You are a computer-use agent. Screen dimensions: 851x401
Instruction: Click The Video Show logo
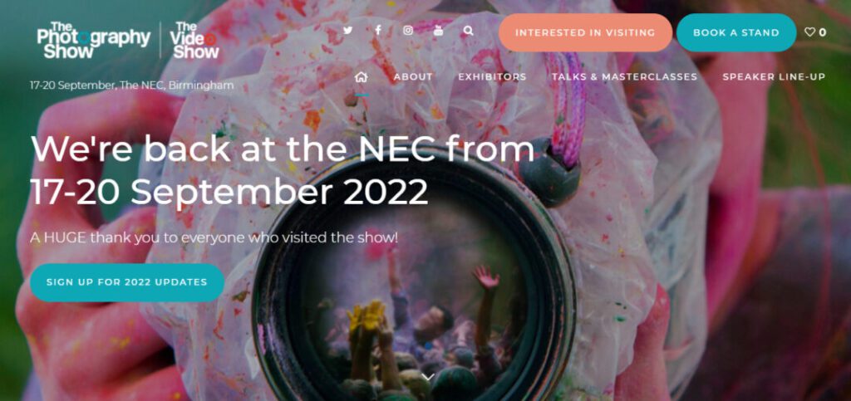click(x=194, y=40)
